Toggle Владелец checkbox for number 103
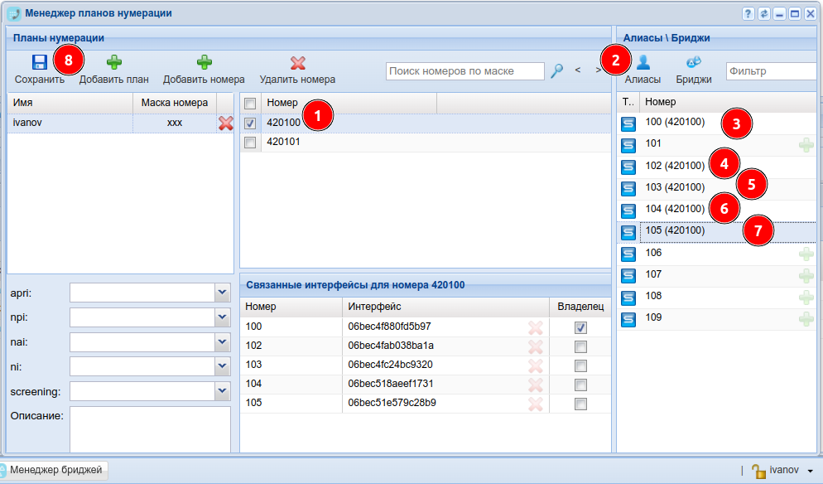 pyautogui.click(x=580, y=365)
